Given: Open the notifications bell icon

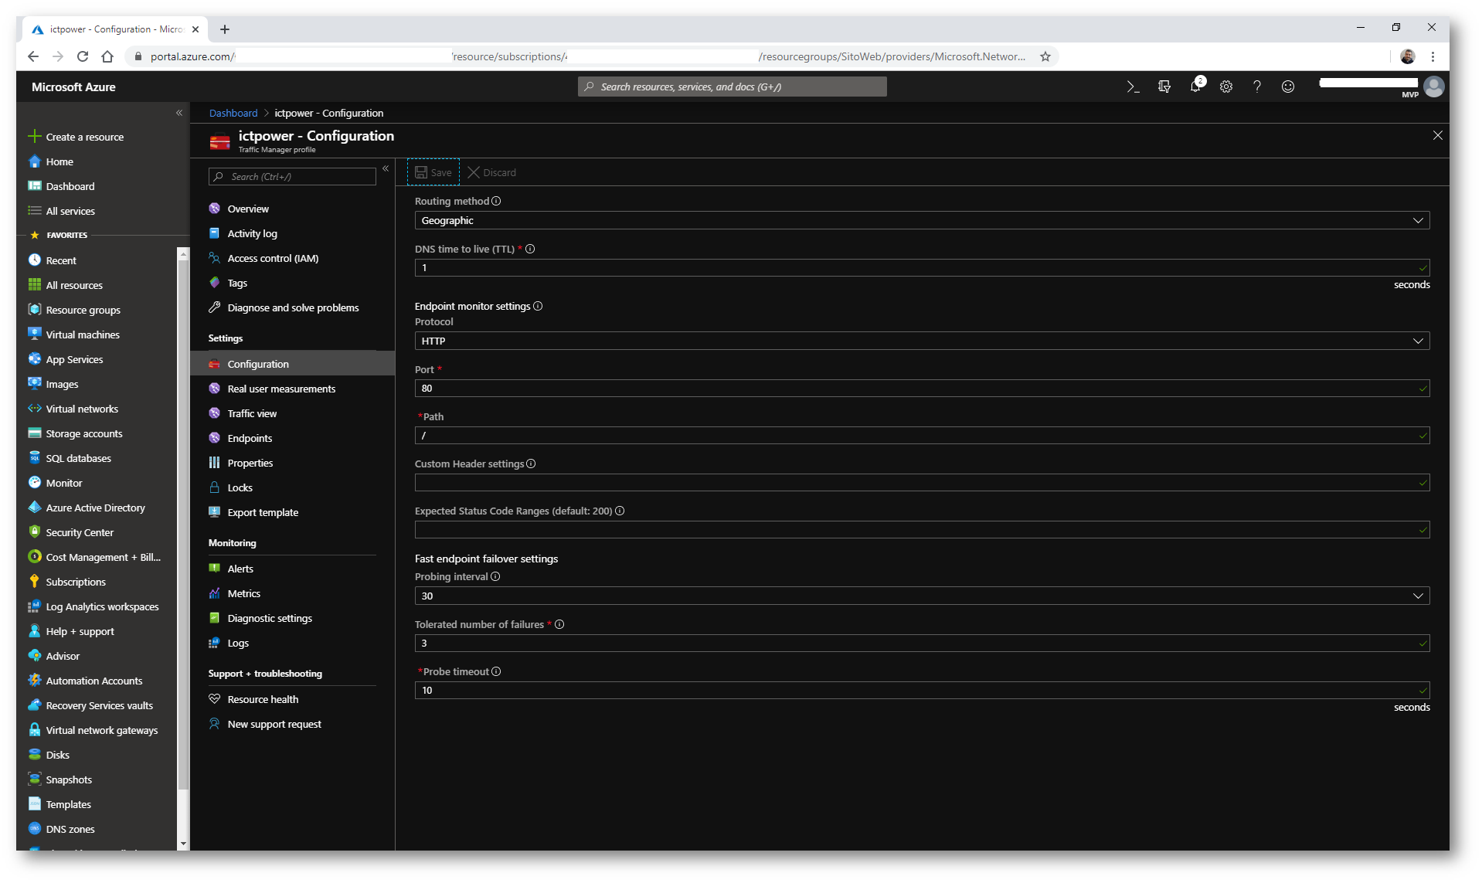Looking at the screenshot, I should pos(1195,87).
